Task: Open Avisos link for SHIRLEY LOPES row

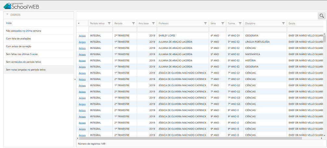Action: pos(82,36)
